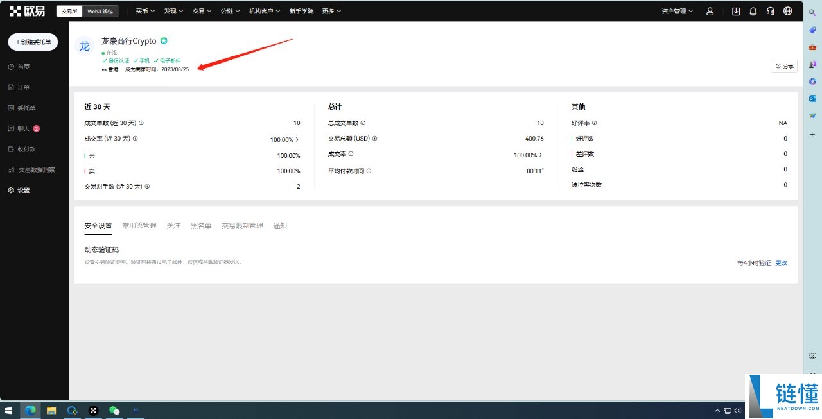Click info icon next to 交易对手数 (近 30 天)
This screenshot has height=419, width=822.
point(147,187)
